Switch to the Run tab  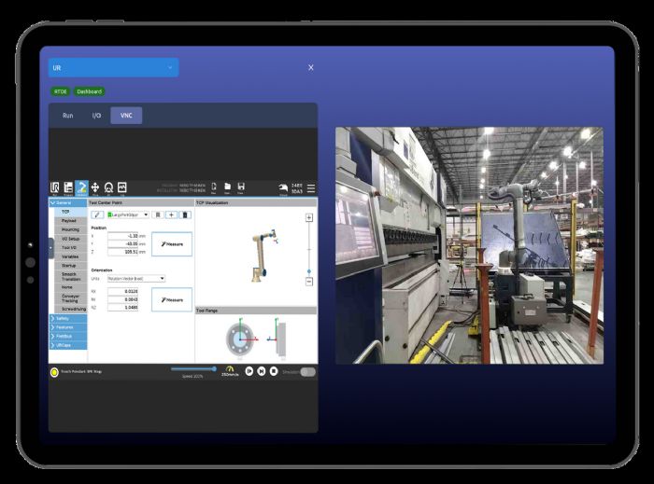[x=68, y=116]
